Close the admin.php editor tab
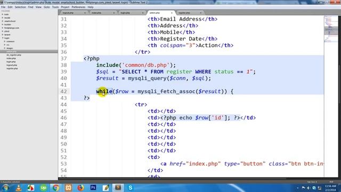 (172, 13)
